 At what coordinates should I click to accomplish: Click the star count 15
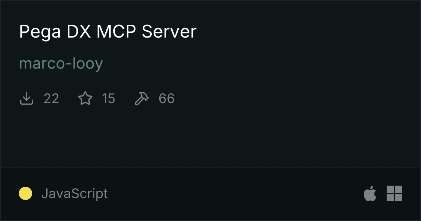click(109, 99)
